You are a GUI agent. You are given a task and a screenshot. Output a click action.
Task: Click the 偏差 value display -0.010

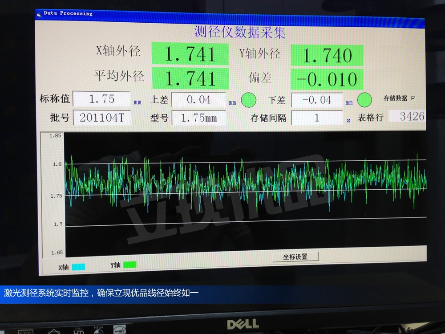pyautogui.click(x=327, y=79)
